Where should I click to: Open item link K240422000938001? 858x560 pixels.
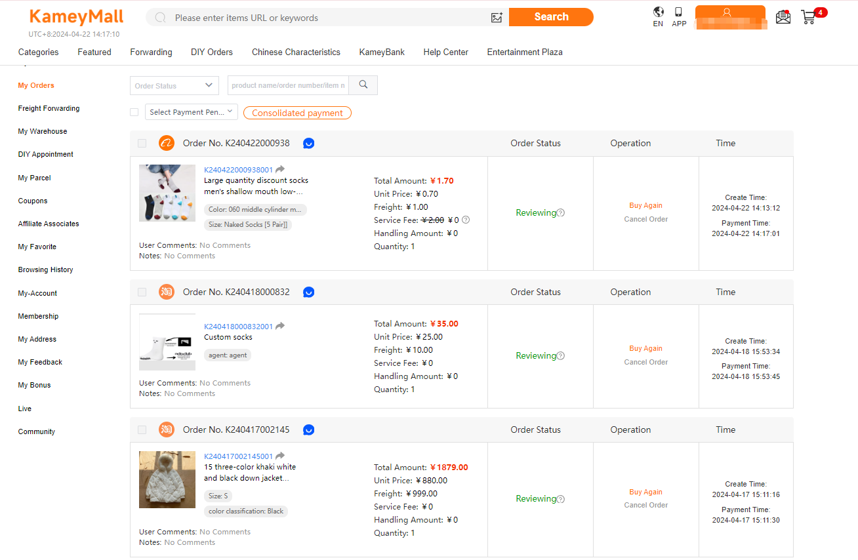click(239, 170)
